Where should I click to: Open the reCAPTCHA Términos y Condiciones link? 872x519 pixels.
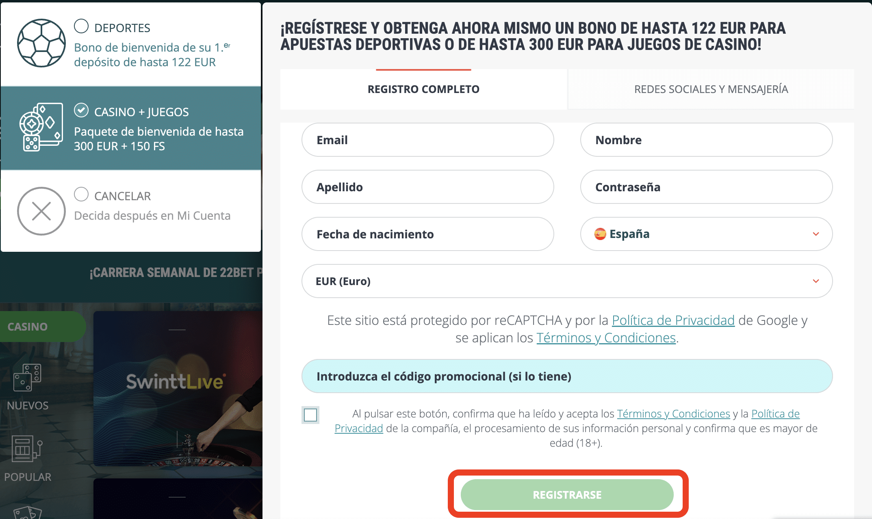606,338
